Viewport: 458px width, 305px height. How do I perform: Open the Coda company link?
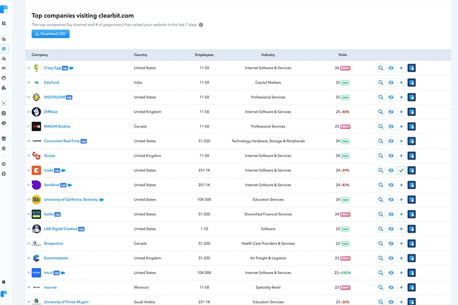coord(48,170)
